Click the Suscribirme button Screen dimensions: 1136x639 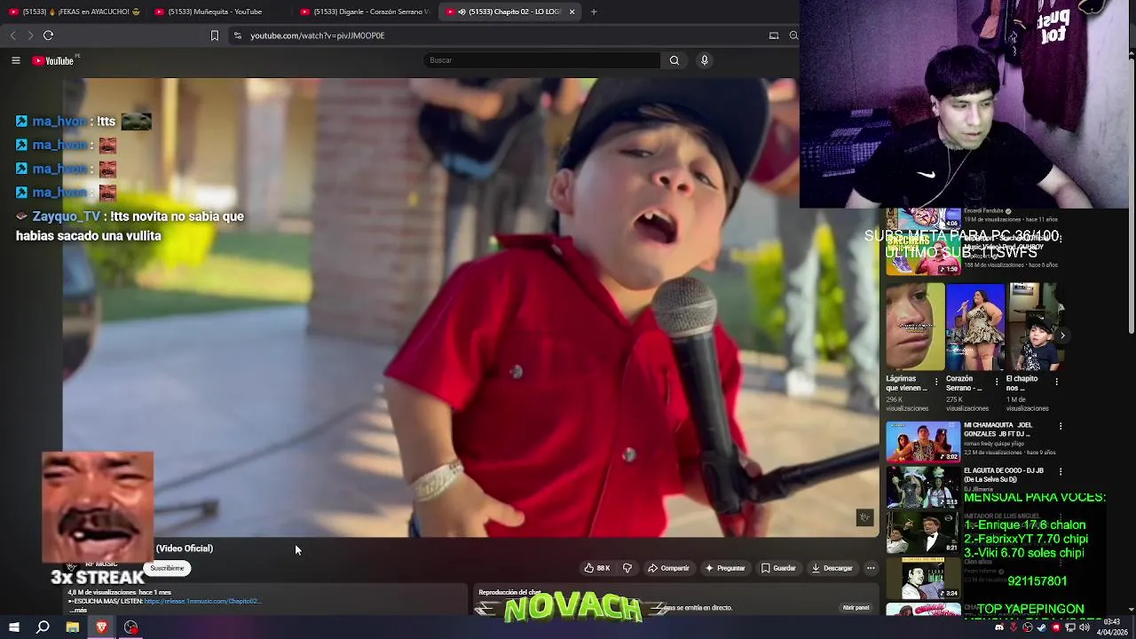pos(168,568)
